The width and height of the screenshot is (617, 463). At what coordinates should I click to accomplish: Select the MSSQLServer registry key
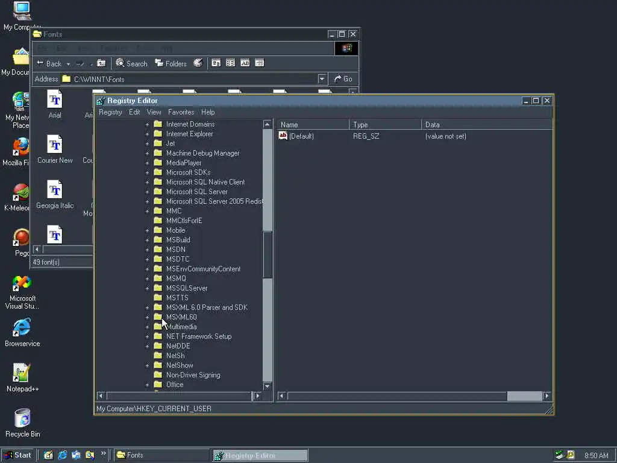187,288
